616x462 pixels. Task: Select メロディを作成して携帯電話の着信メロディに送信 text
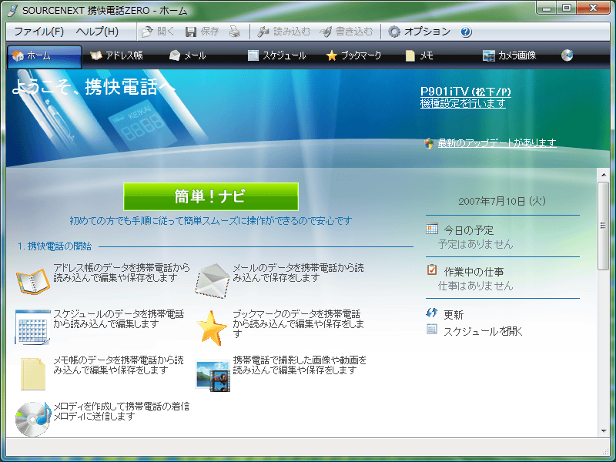[x=122, y=411]
